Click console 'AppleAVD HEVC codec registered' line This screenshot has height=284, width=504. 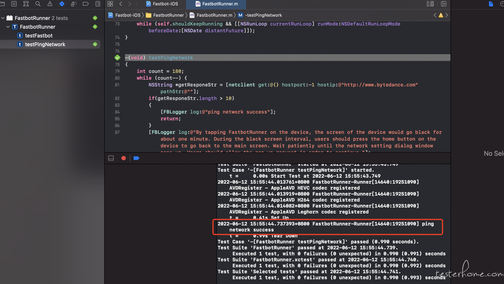click(295, 188)
